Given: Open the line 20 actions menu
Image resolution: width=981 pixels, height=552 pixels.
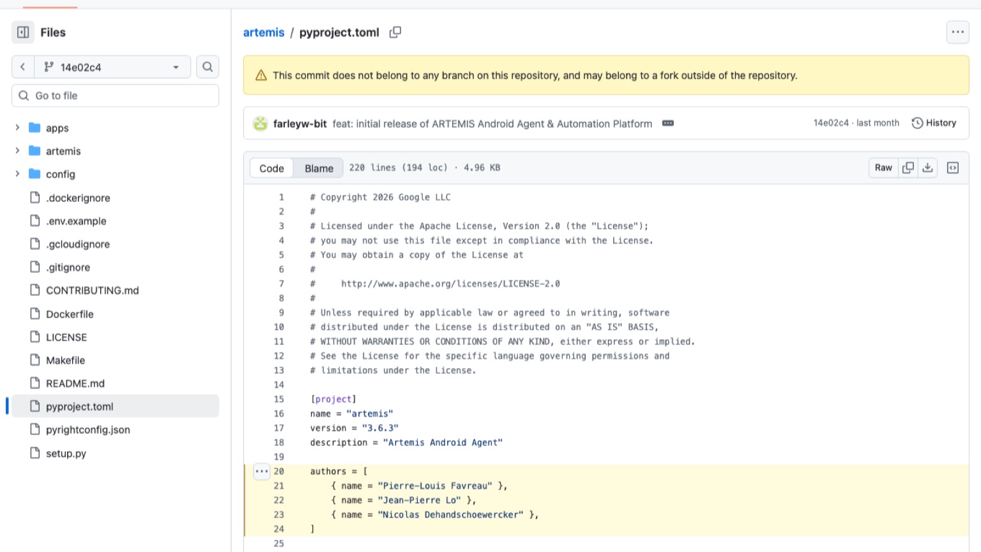Looking at the screenshot, I should 261,471.
